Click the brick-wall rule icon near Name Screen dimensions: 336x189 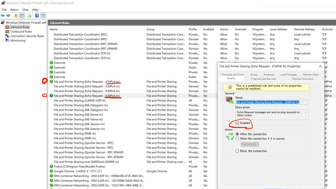pyautogui.click(x=230, y=99)
